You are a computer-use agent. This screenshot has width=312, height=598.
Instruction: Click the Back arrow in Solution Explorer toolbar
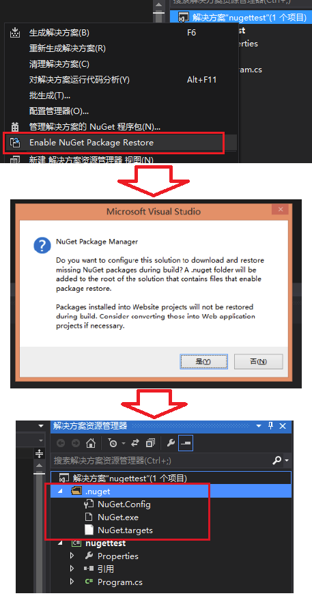tap(61, 443)
